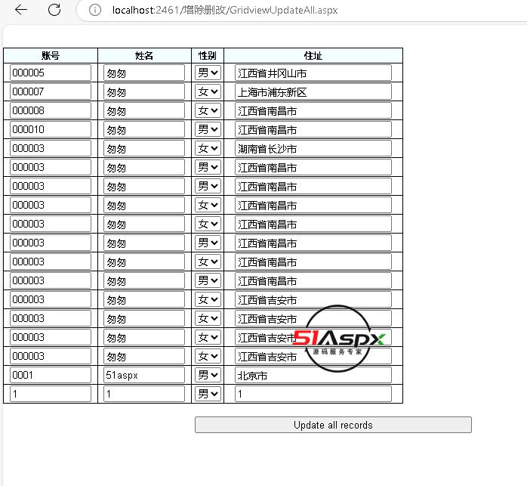Go back with the browser back arrow
The image size is (527, 486).
[x=21, y=10]
